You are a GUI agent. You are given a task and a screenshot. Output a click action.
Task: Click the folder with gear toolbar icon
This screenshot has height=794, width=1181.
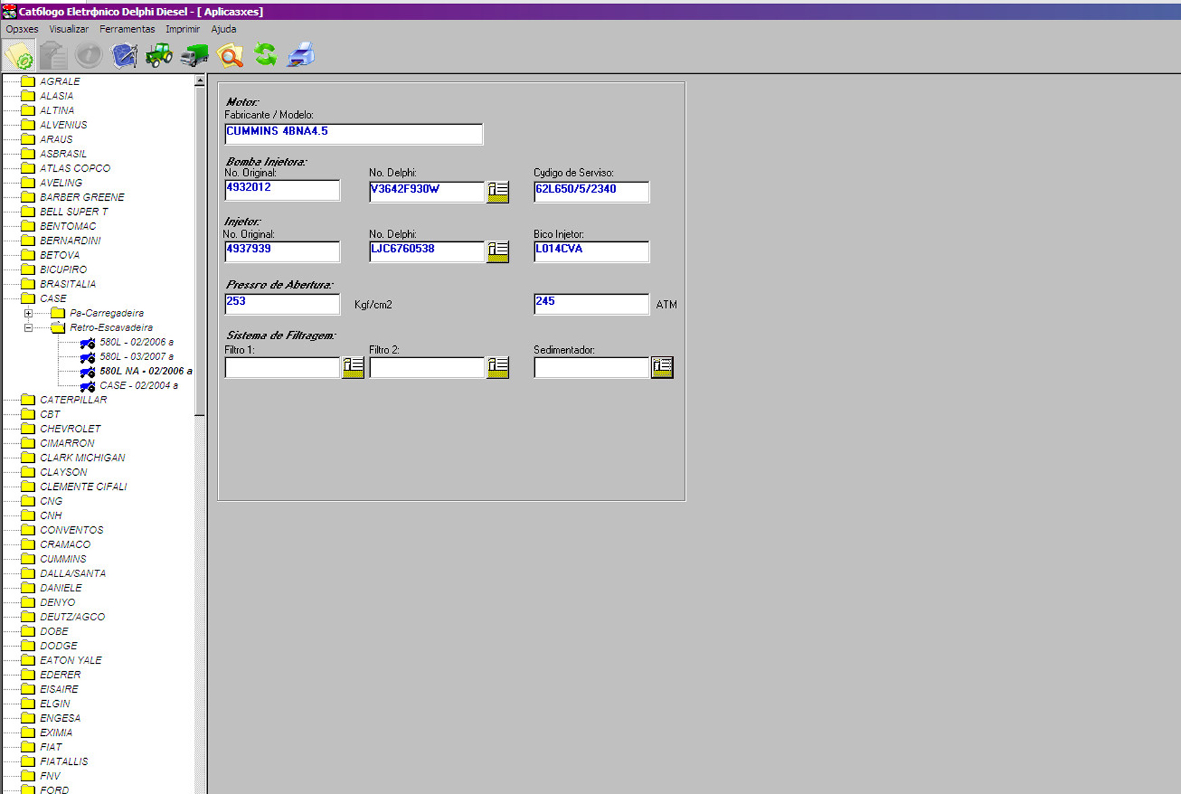[19, 55]
